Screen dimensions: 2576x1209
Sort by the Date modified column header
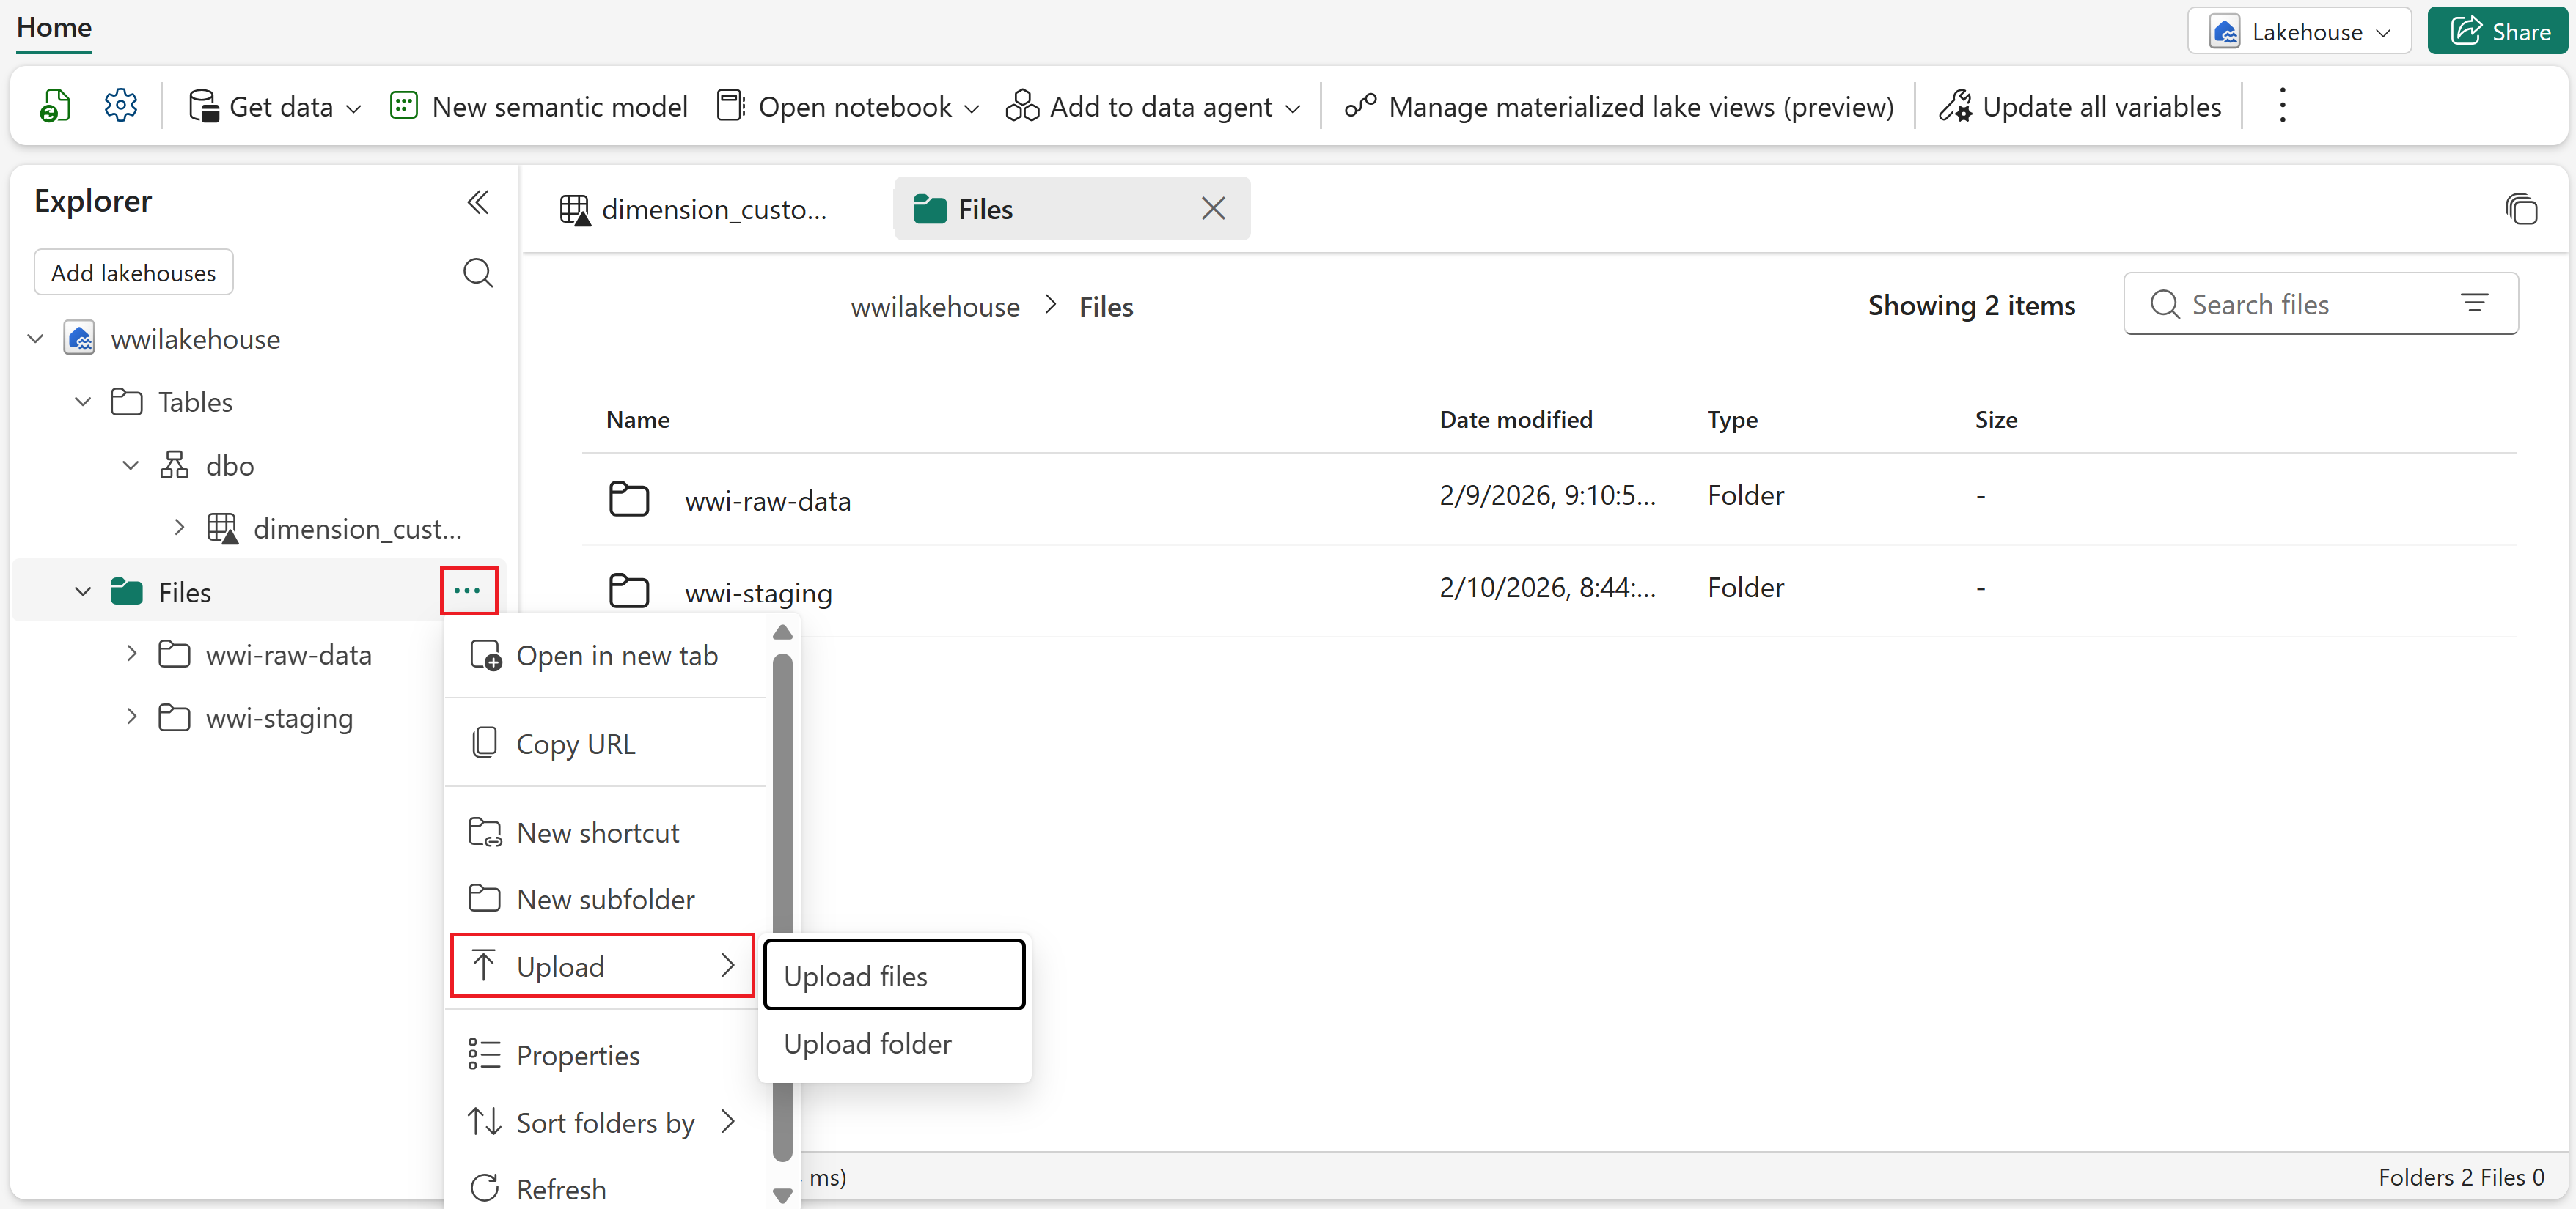coord(1516,420)
